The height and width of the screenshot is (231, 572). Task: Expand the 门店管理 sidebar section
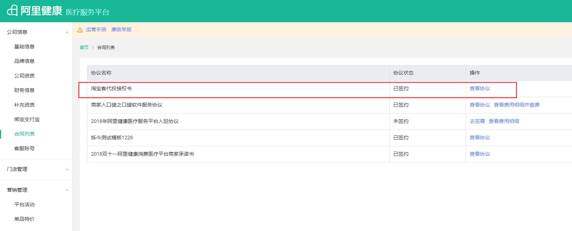coord(67,170)
